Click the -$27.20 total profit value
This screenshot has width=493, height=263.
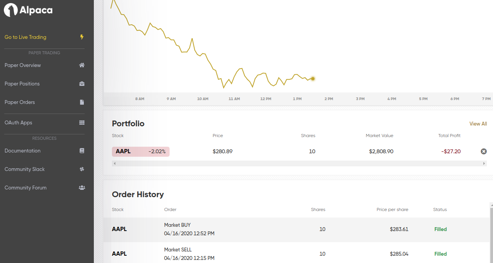click(451, 151)
